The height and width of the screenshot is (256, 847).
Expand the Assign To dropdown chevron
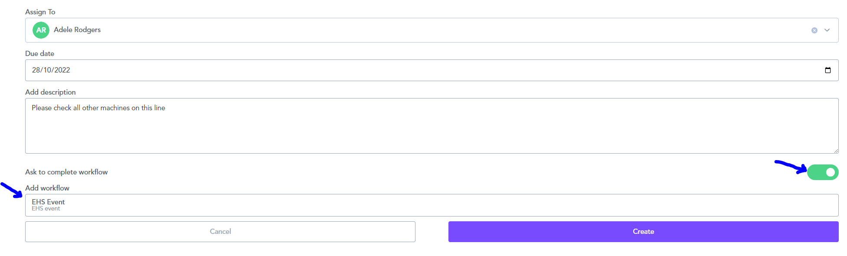click(x=827, y=30)
